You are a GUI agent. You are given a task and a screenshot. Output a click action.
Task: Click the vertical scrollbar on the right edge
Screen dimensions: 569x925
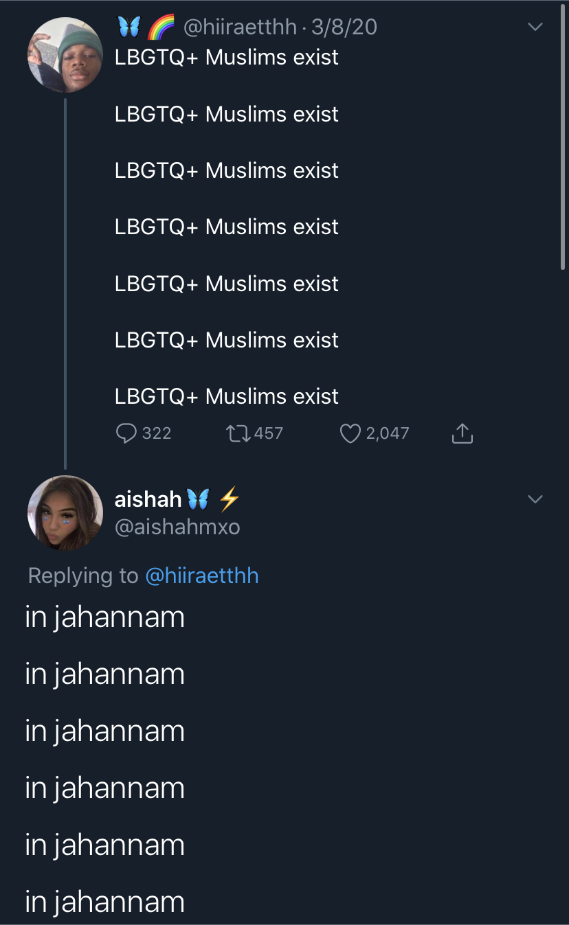[563, 137]
